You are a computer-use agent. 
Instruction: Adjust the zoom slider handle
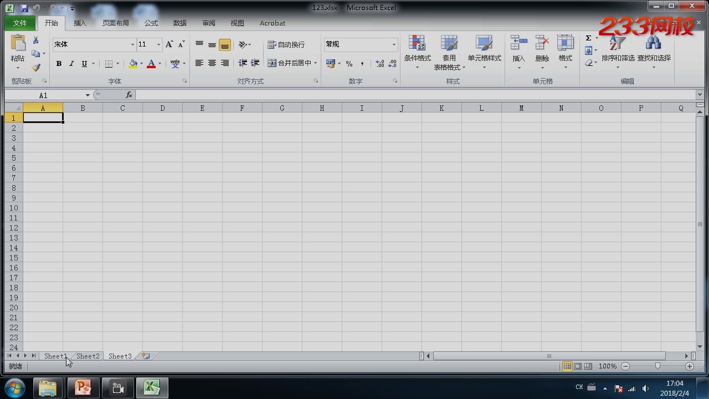click(x=657, y=366)
